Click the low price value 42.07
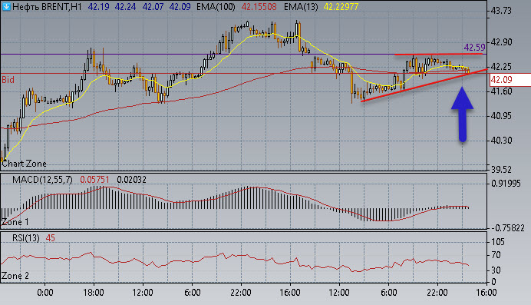The height and width of the screenshot is (305, 531). [x=153, y=7]
